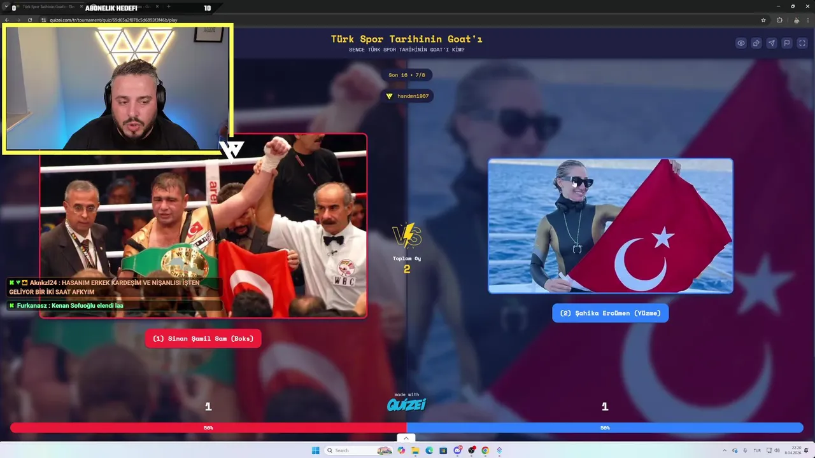
Task: Vote for (1) Sinan Şamil Sam (Boks)
Action: click(x=203, y=338)
